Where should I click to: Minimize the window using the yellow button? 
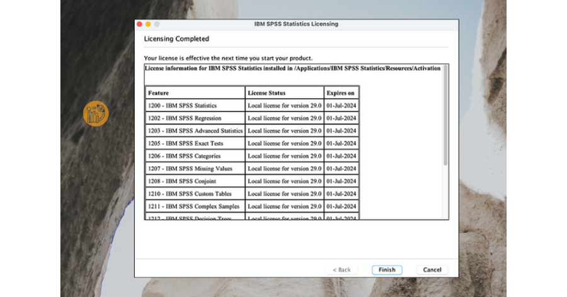[x=148, y=24]
